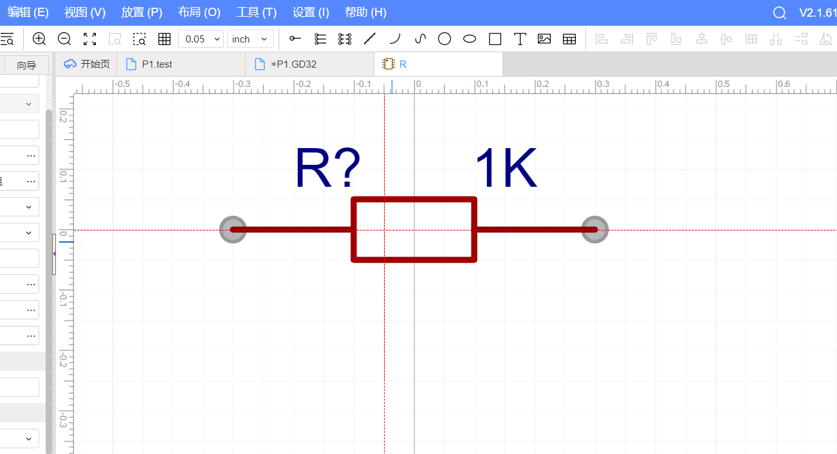Screen dimensions: 837x454
Task: Select the insert image tool
Action: point(544,39)
